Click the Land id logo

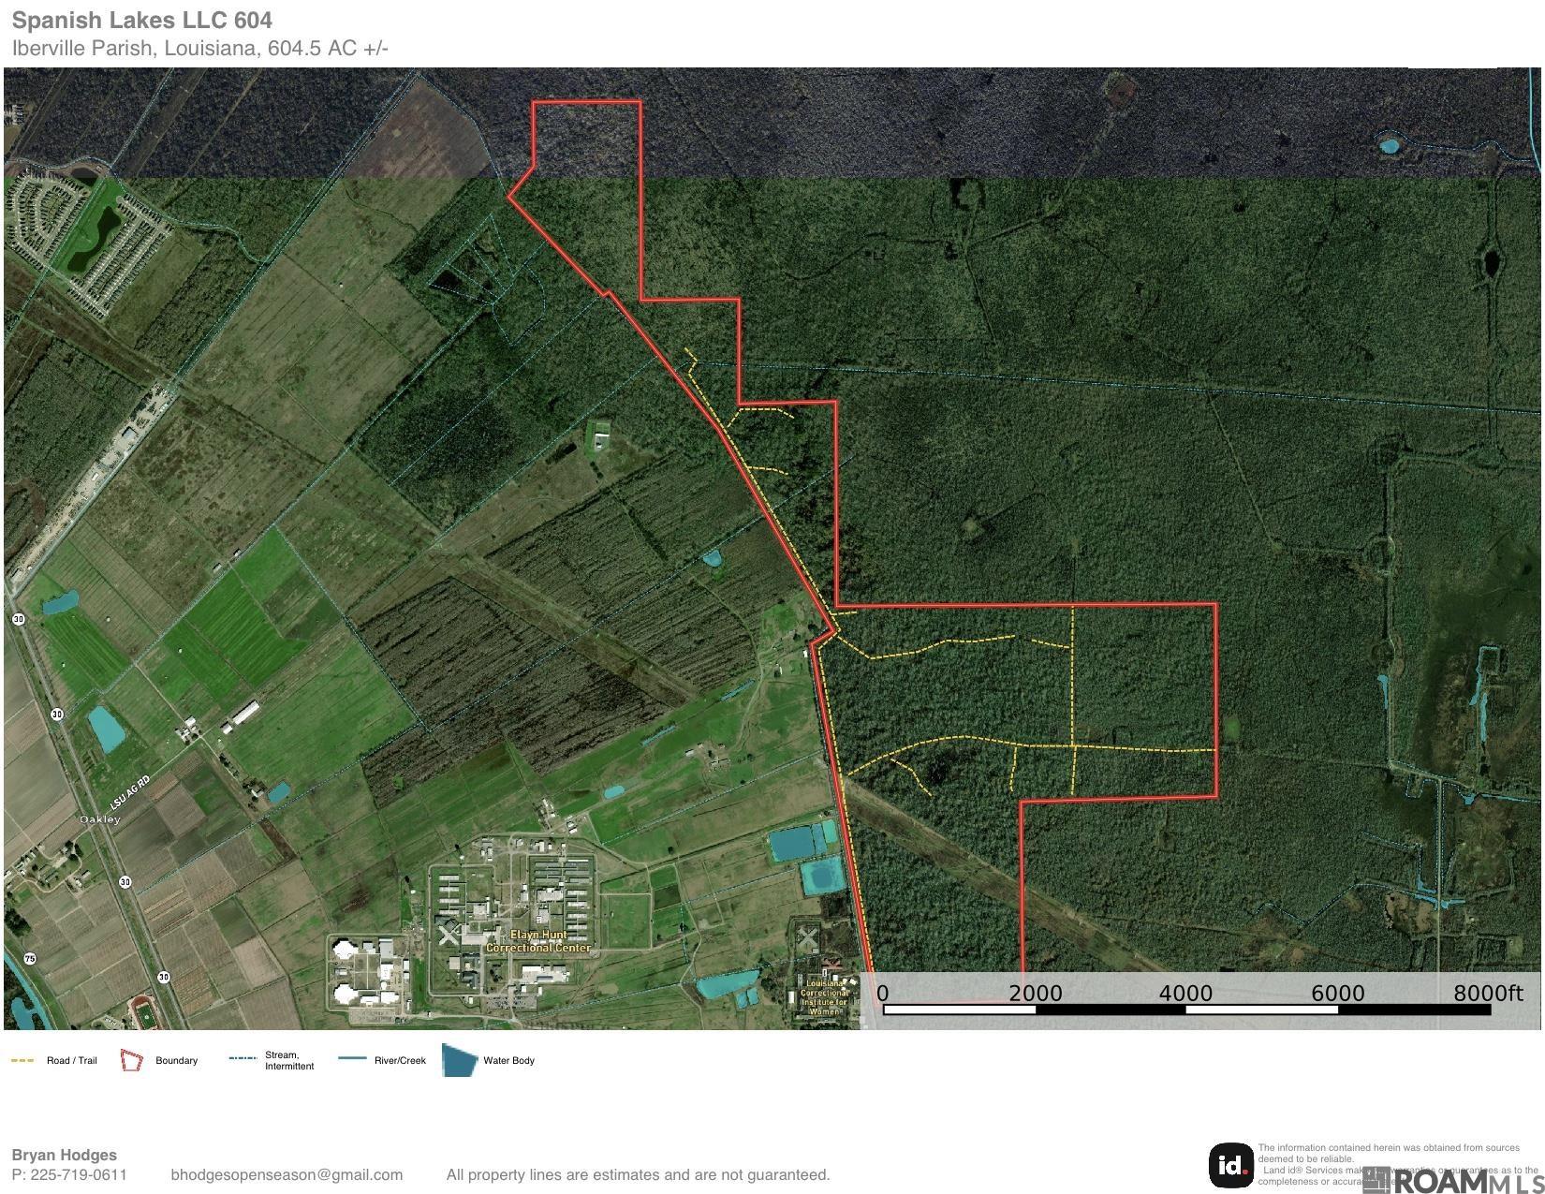click(x=1232, y=1166)
